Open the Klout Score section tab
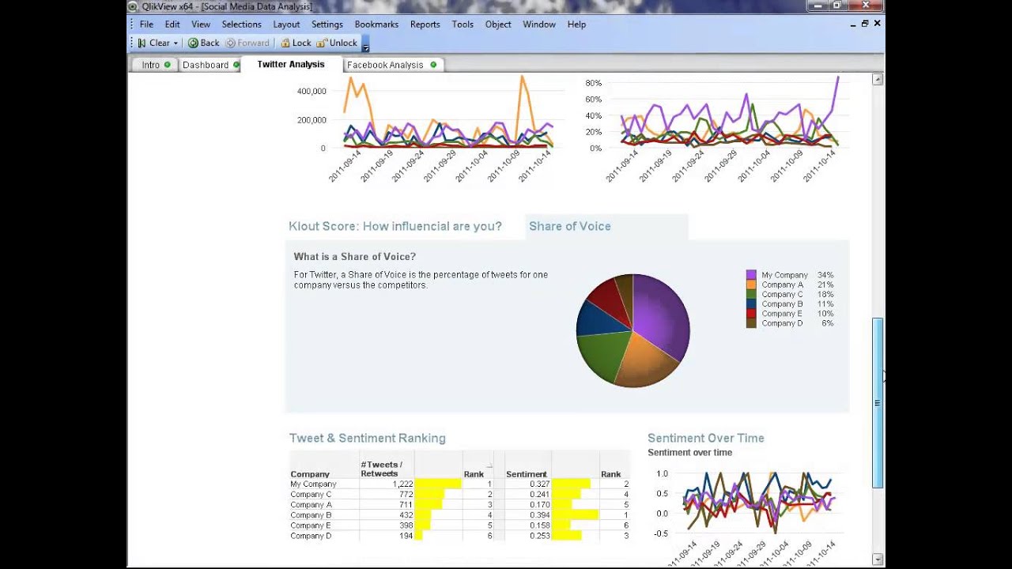The width and height of the screenshot is (1012, 569). [395, 226]
